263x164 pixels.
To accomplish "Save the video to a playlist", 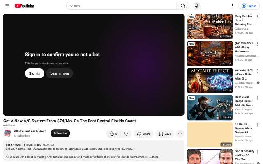I will coord(165,134).
